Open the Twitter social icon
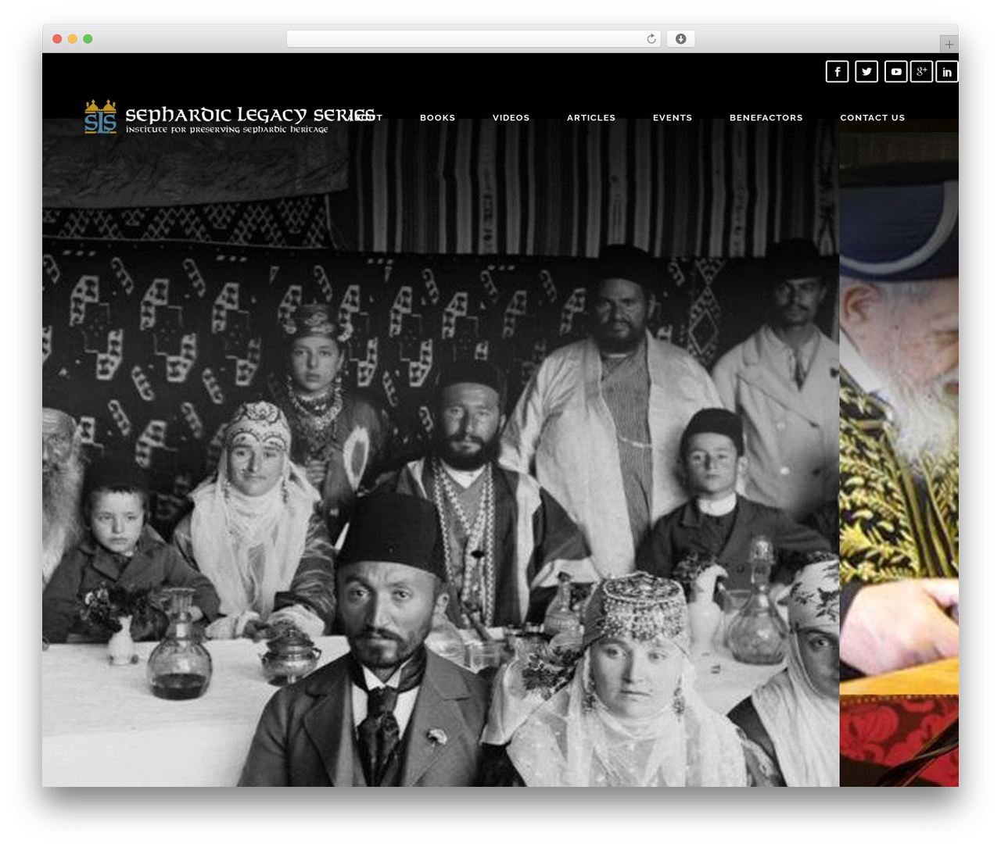The image size is (1001, 847). click(x=866, y=72)
